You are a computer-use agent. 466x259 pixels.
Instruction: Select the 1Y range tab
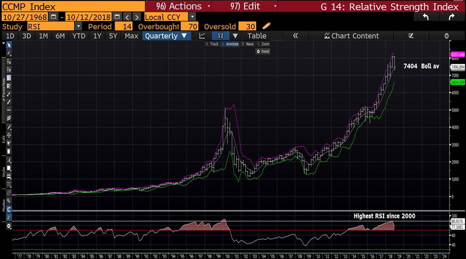[97, 36]
